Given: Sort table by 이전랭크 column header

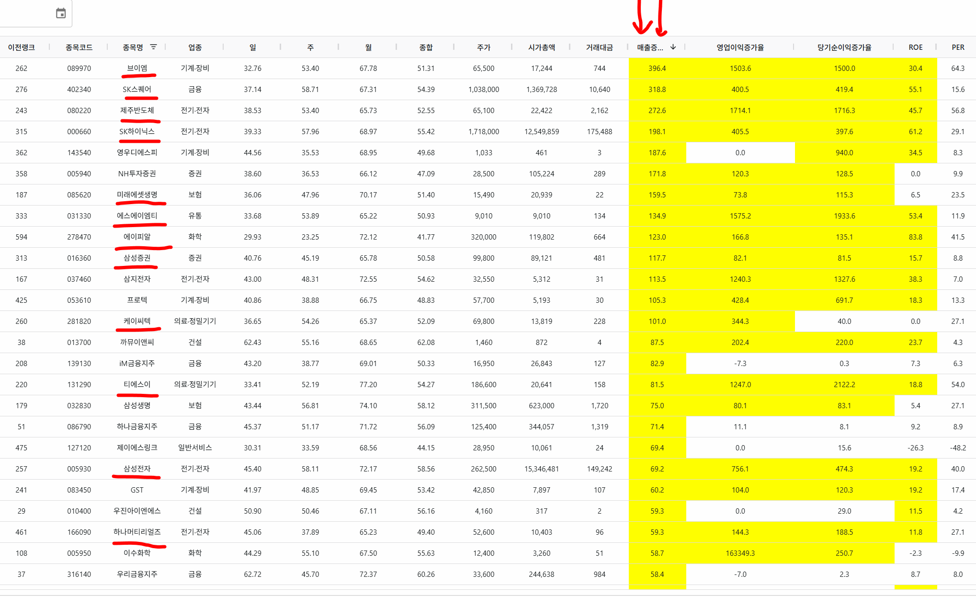Looking at the screenshot, I should click(x=22, y=47).
